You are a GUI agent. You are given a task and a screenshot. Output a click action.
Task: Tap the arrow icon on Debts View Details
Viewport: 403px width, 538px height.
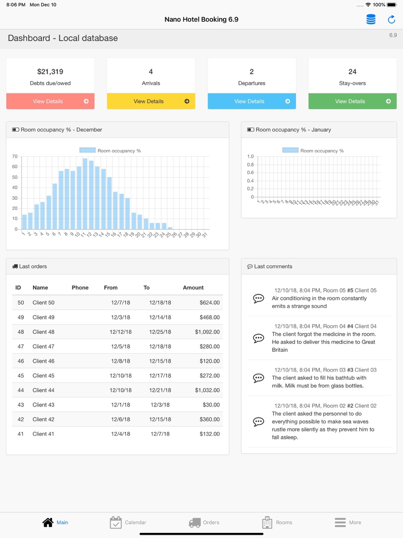(x=86, y=101)
